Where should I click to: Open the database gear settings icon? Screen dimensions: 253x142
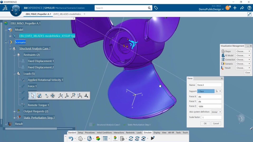[x=122, y=139]
